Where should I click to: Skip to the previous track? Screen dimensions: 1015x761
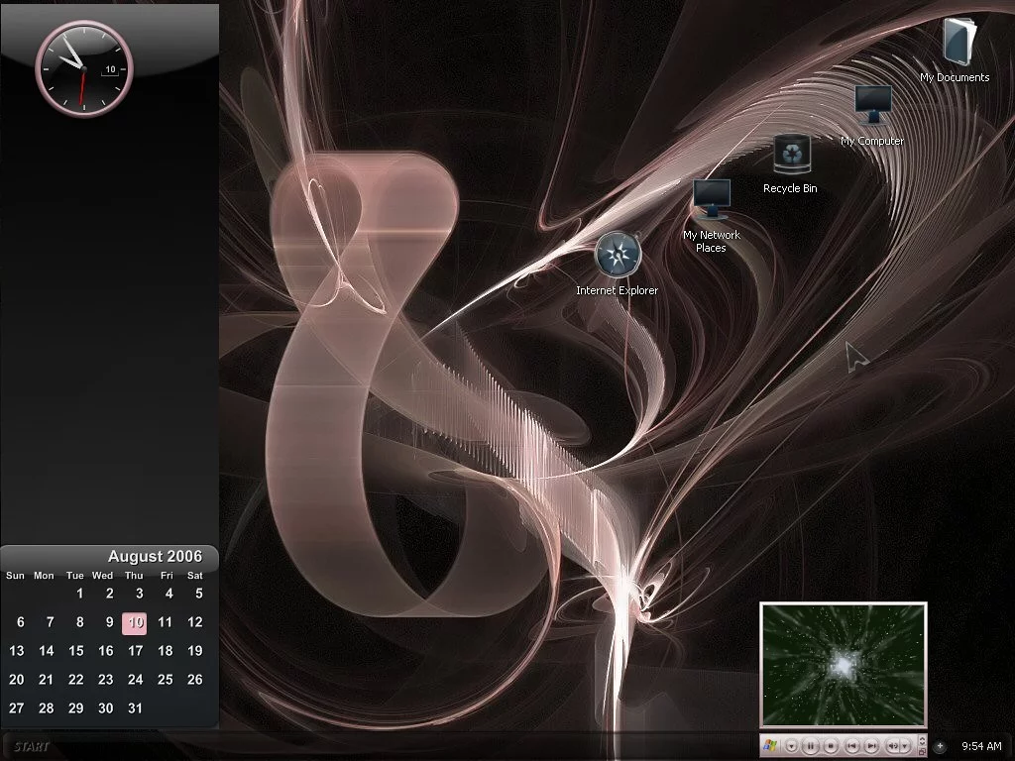851,746
